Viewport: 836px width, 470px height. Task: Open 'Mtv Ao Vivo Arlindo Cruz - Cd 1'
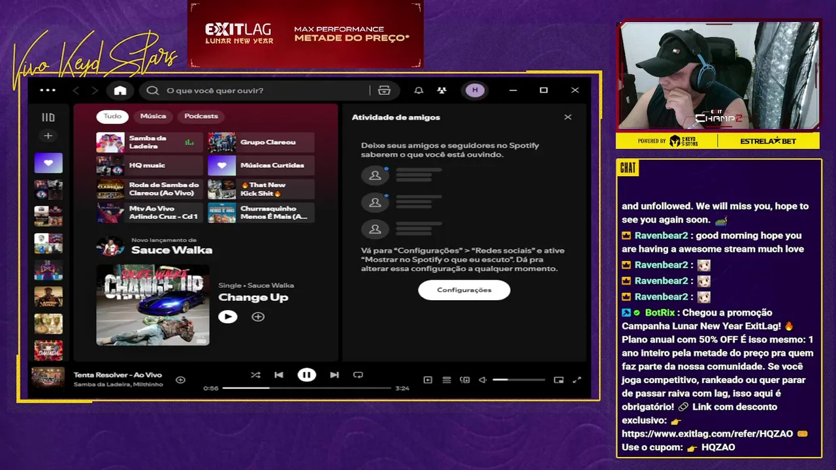click(150, 213)
